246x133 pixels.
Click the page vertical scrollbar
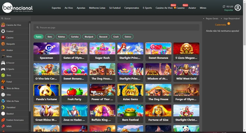244,24
